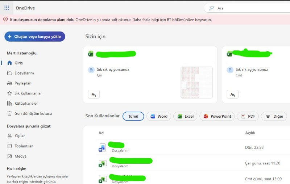Open Sık Kullanılanlar in sidebar

[x=28, y=93]
